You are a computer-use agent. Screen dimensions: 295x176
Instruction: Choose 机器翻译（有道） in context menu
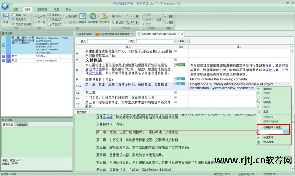click(273, 127)
